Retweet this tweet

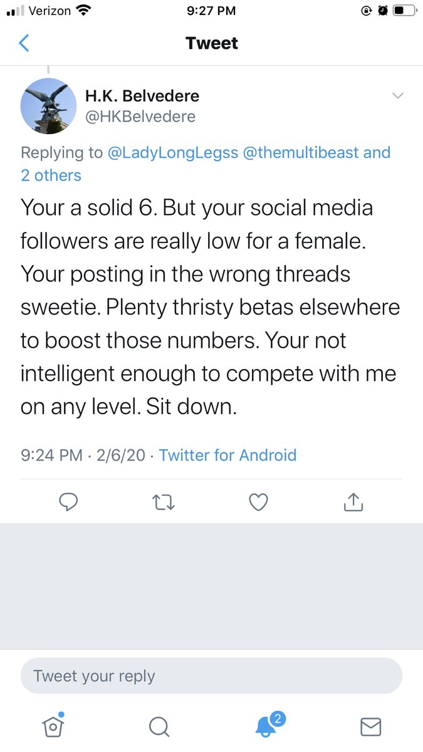pos(164,501)
